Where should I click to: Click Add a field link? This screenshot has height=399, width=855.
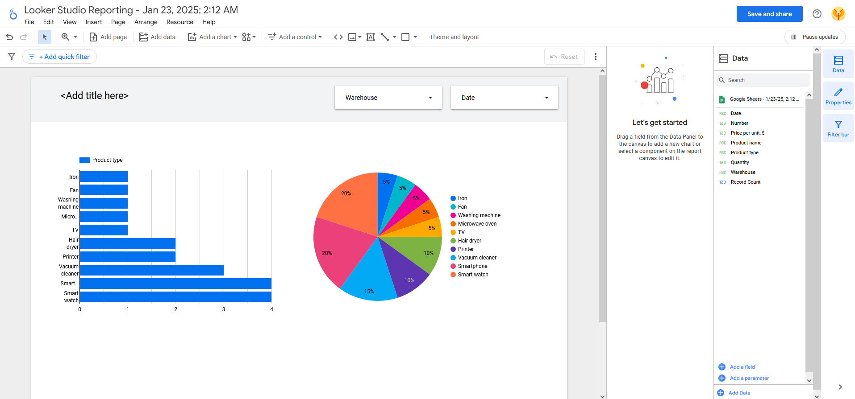[x=737, y=367]
